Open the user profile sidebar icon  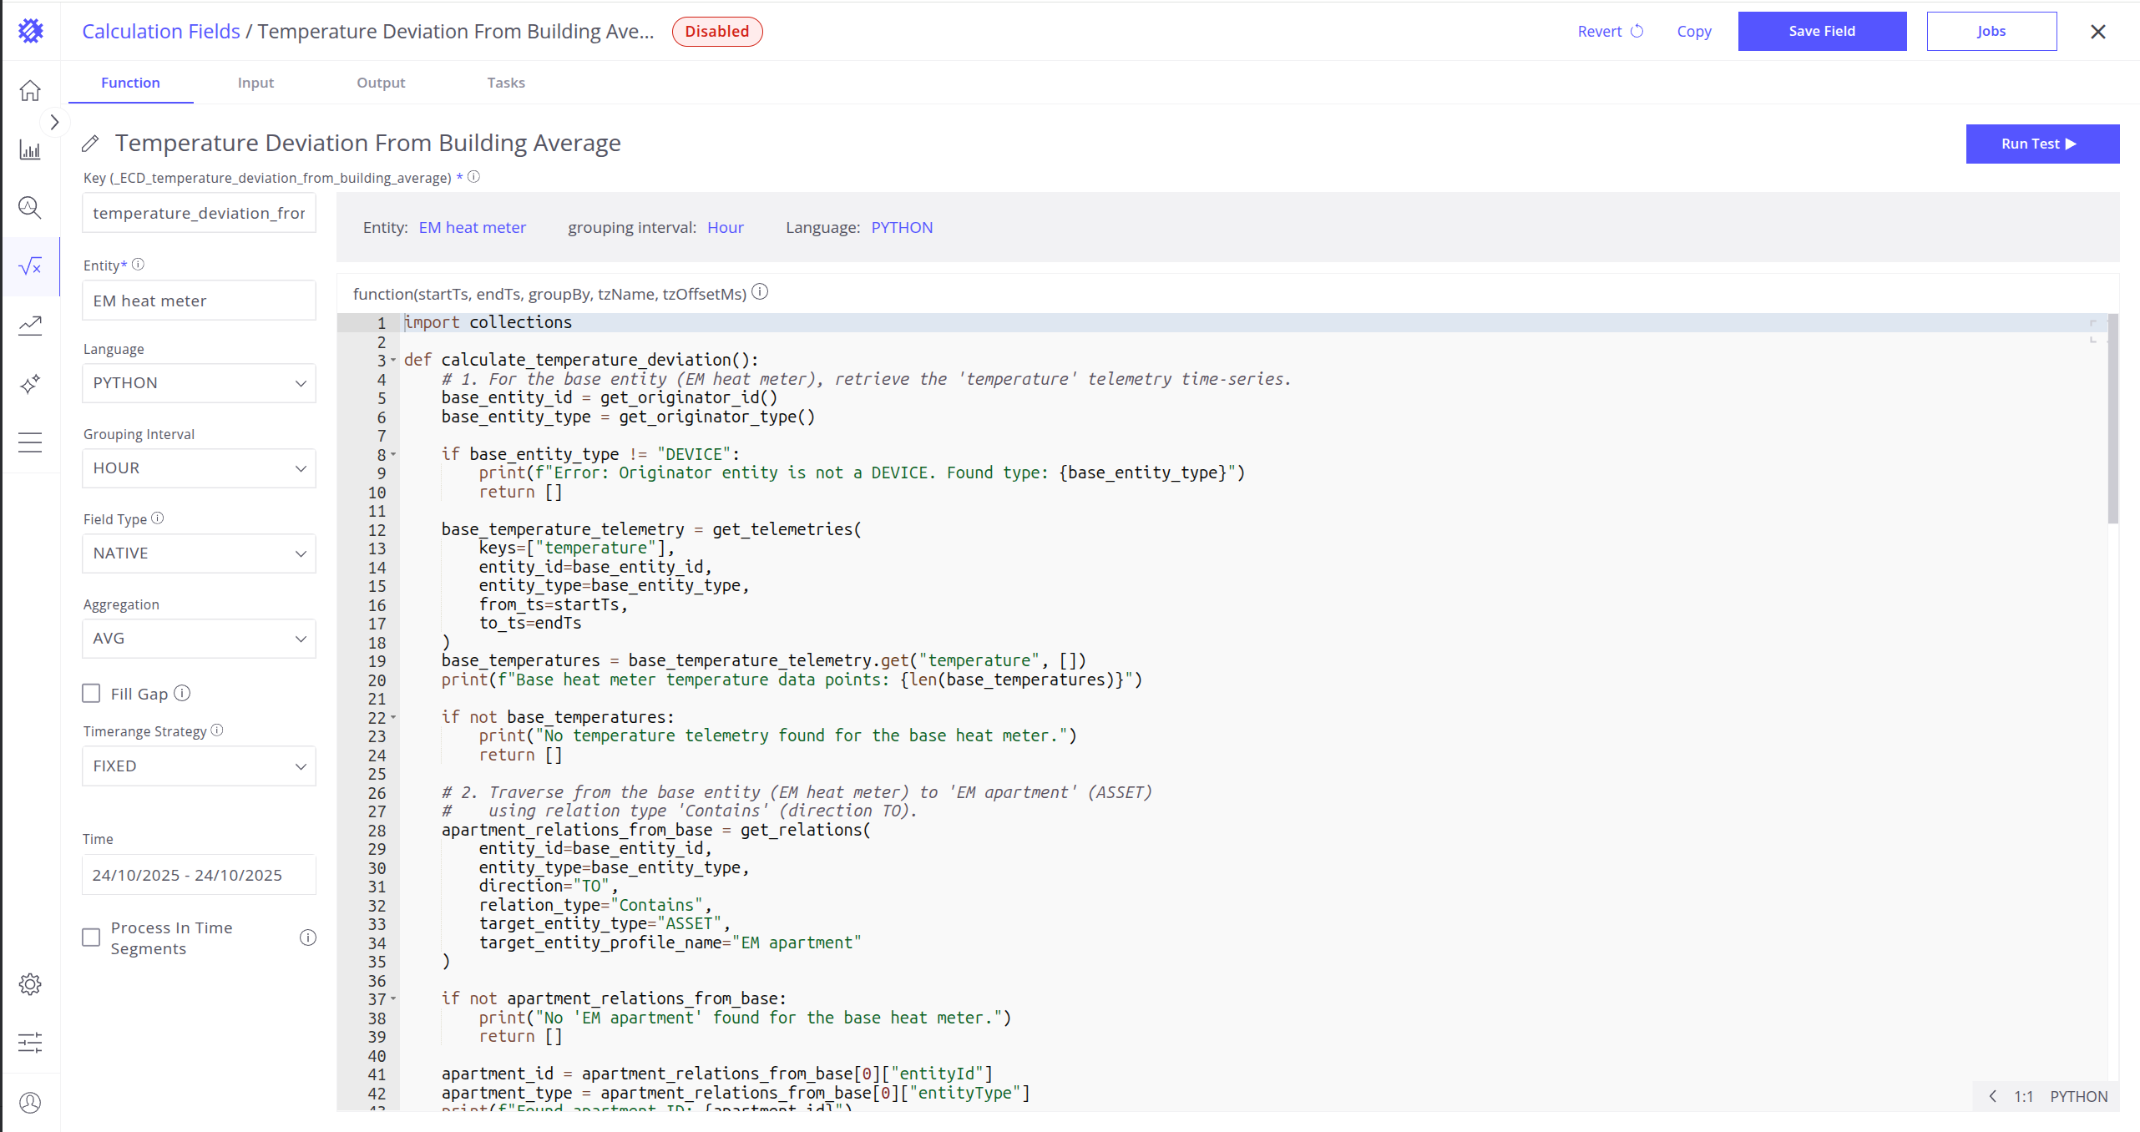30,1103
